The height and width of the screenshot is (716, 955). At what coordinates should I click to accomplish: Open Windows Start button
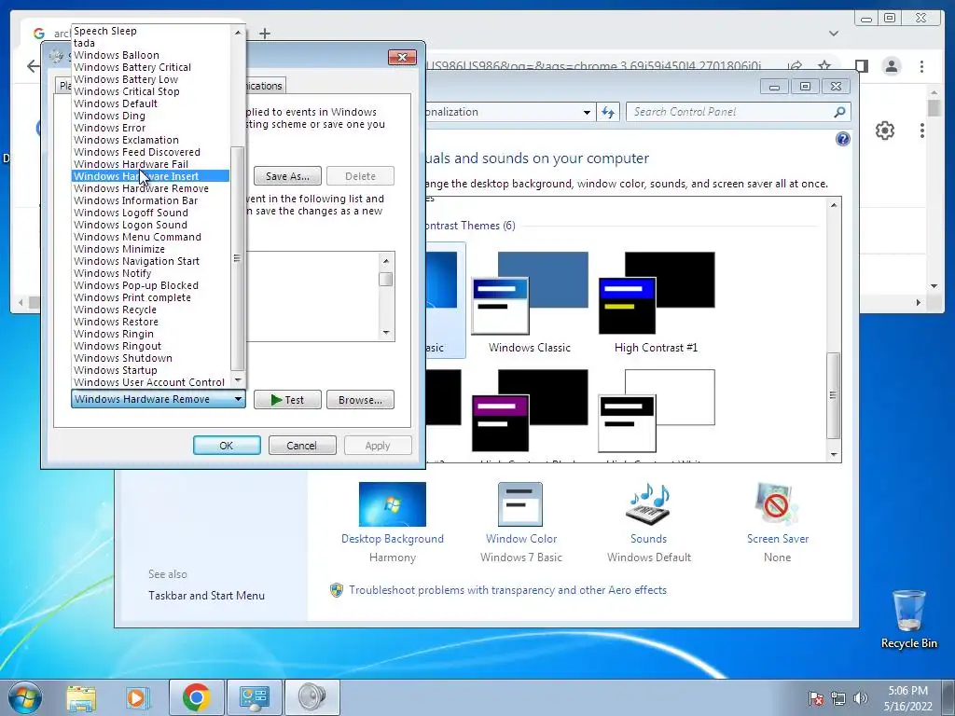click(24, 697)
